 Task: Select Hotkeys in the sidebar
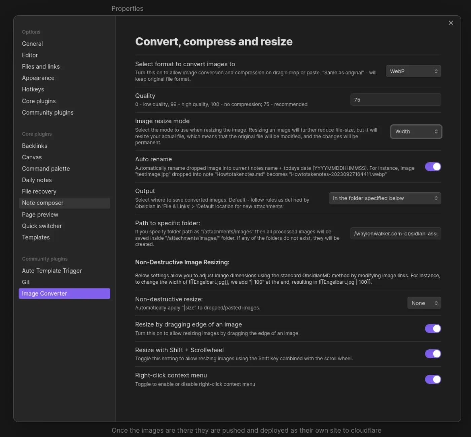point(33,89)
